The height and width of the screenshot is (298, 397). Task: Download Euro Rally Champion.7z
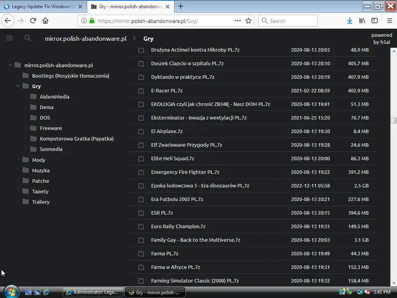pyautogui.click(x=178, y=227)
